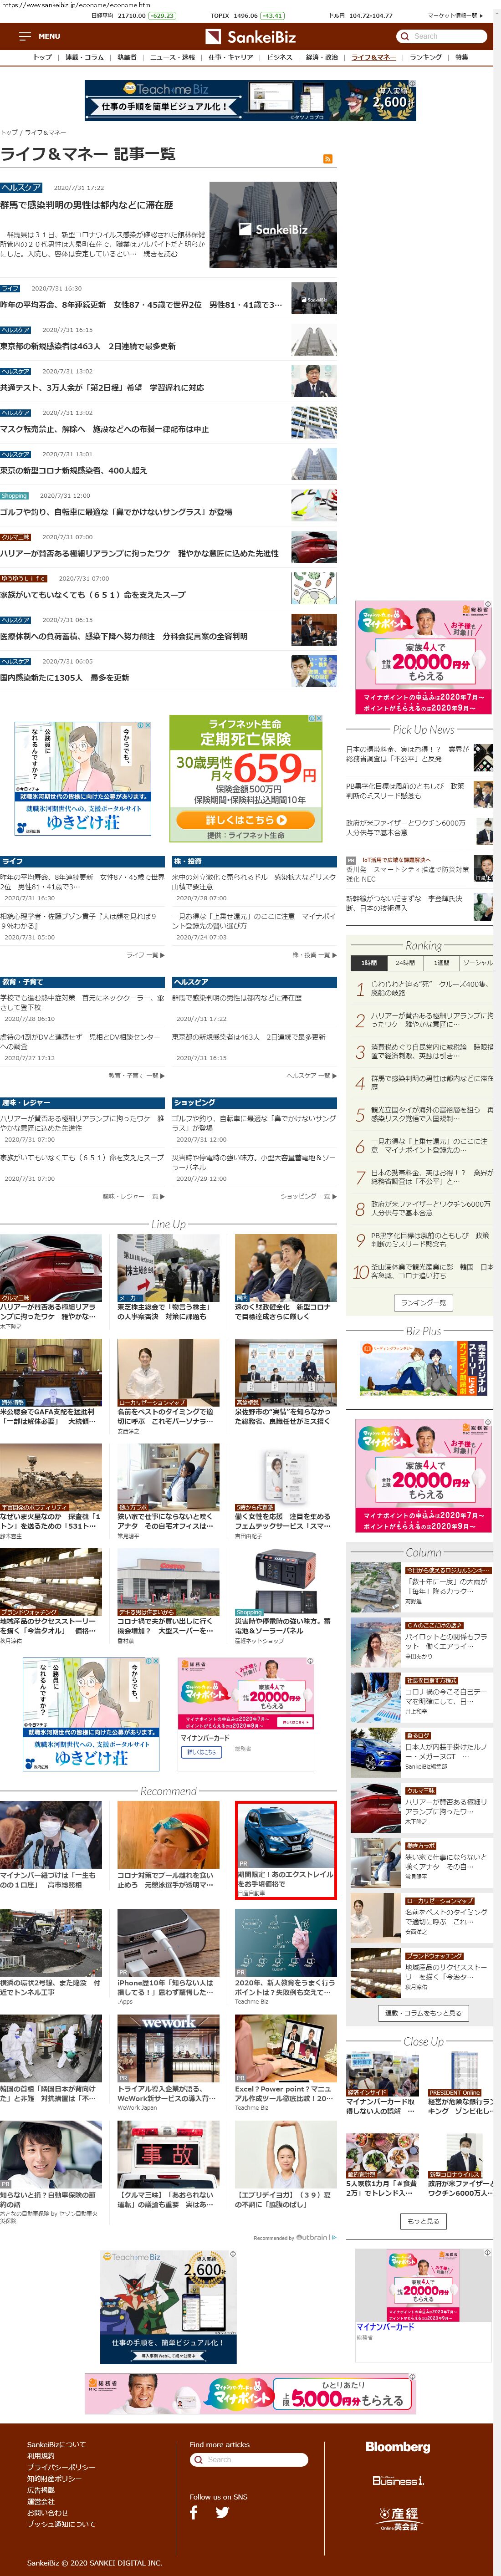Image resolution: width=501 pixels, height=2576 pixels.
Task: Click the ランキング一覧 button
Action: [x=423, y=1303]
